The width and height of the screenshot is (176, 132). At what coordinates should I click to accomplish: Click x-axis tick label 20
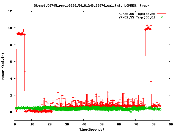50,124
